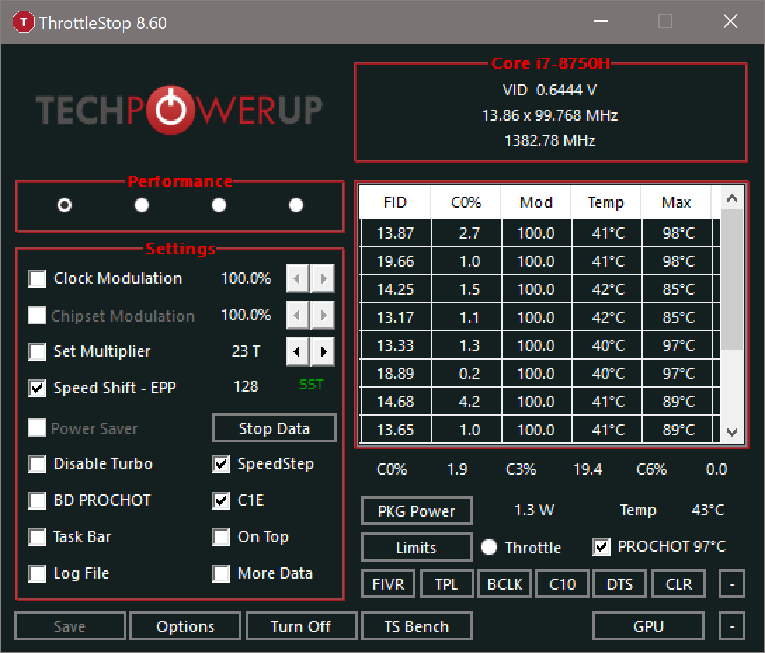This screenshot has width=765, height=653.
Task: Click the Mod column header
Action: 535,202
